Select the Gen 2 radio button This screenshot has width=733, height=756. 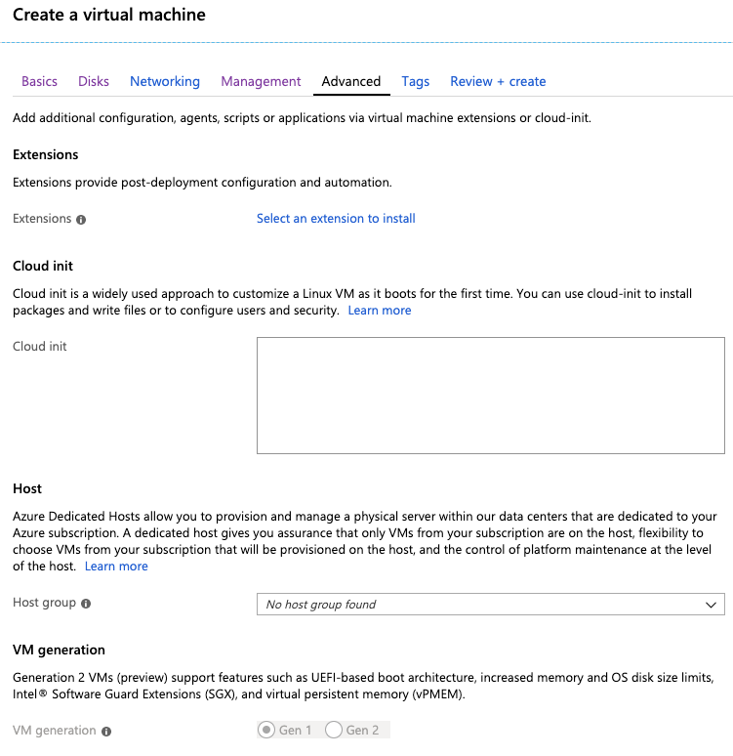[334, 730]
